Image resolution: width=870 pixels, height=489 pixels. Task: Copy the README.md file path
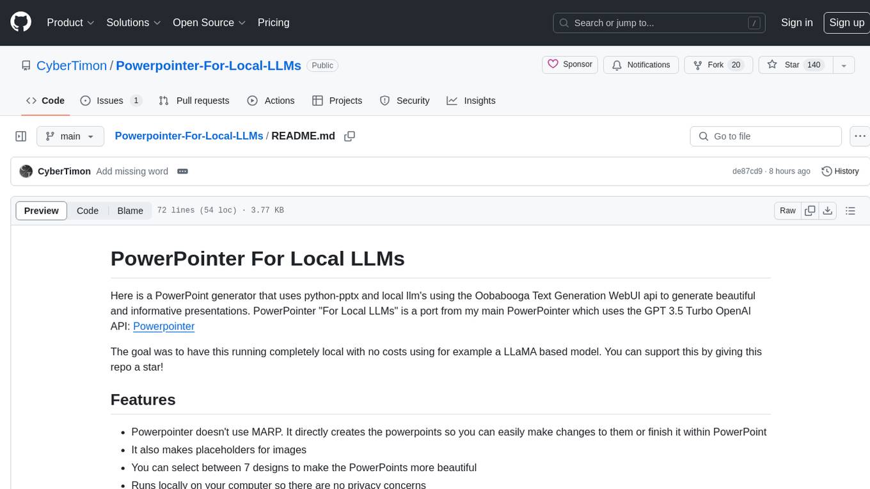coord(349,136)
